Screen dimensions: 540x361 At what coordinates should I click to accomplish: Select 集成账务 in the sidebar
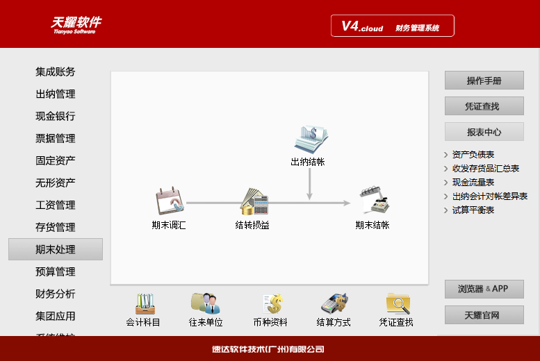[x=56, y=72]
